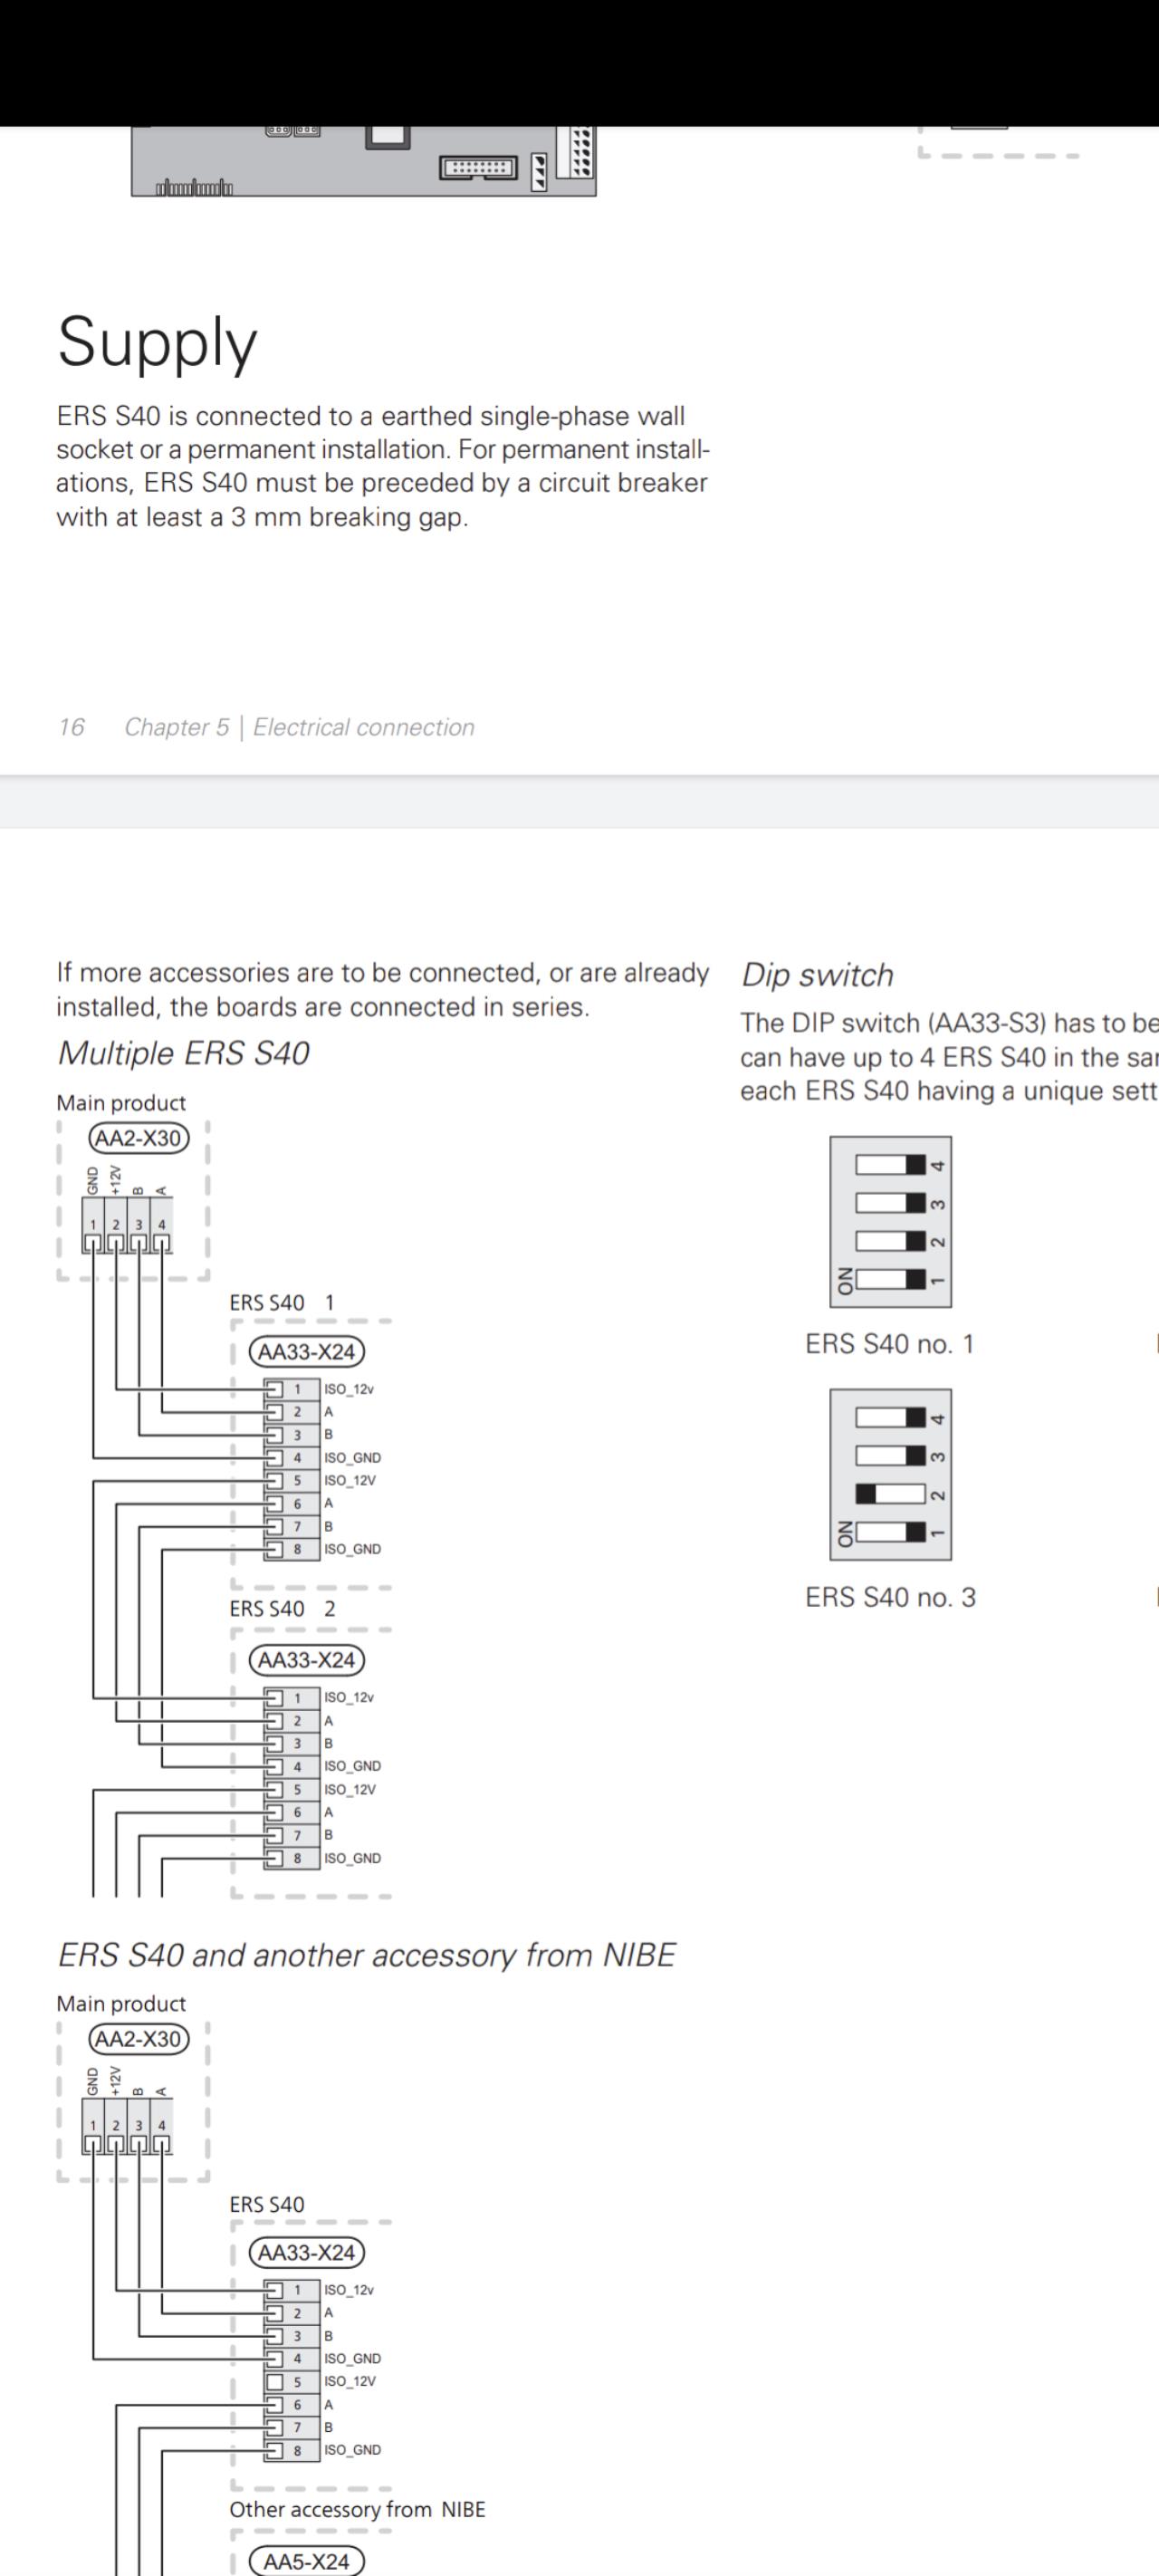The height and width of the screenshot is (2576, 1159).
Task: Tap switch 2 in the ERS S40 no. 3 diagram
Action: (891, 1494)
